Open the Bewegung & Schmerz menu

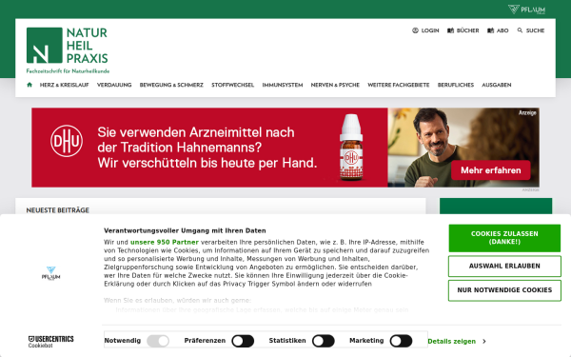(x=171, y=85)
